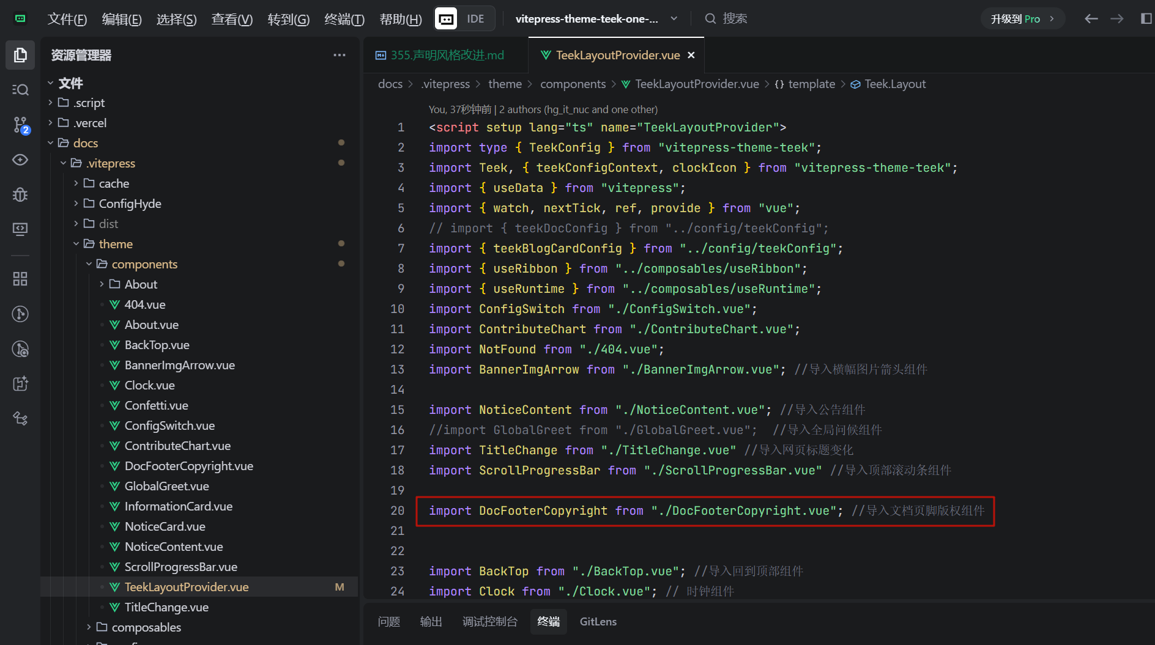Open the Explorer view in activity bar
The height and width of the screenshot is (645, 1155).
[20, 55]
